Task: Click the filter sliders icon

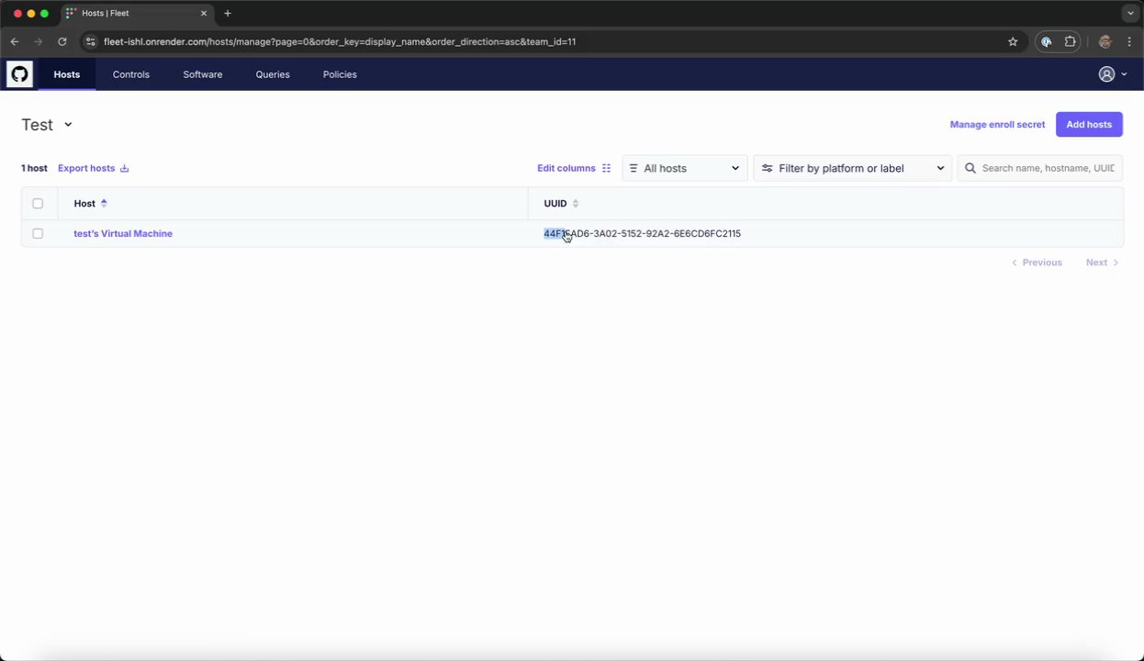Action: [768, 168]
